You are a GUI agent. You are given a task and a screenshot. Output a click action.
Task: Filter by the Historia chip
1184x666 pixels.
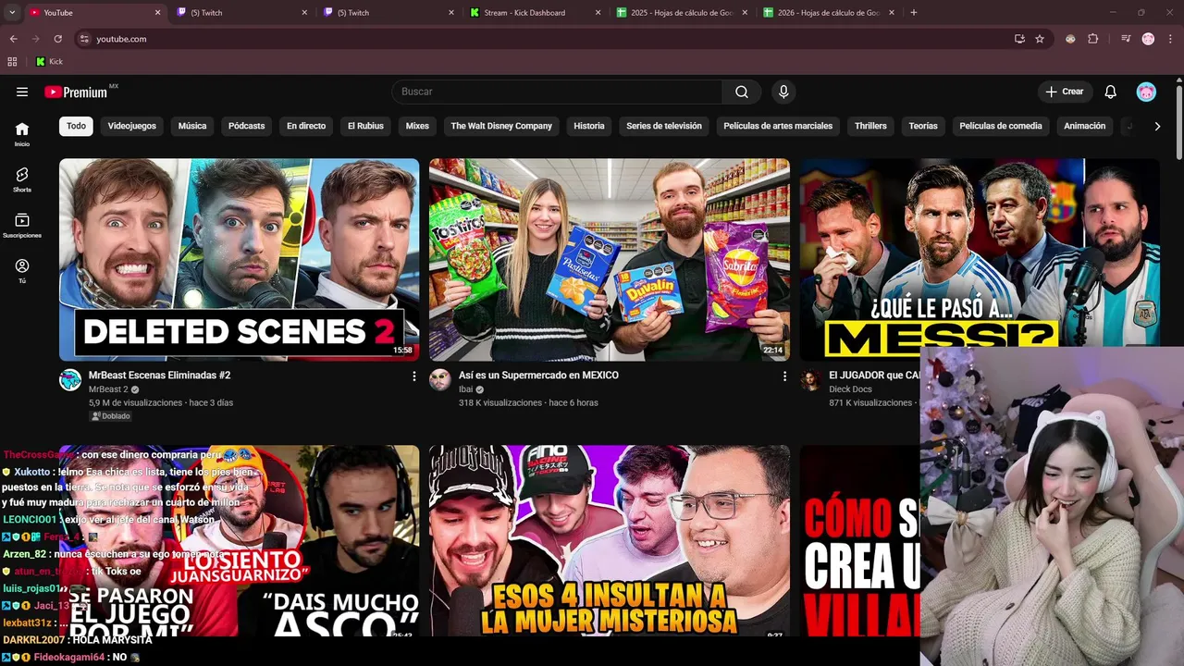pyautogui.click(x=589, y=126)
